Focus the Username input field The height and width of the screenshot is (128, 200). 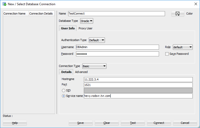point(117,47)
